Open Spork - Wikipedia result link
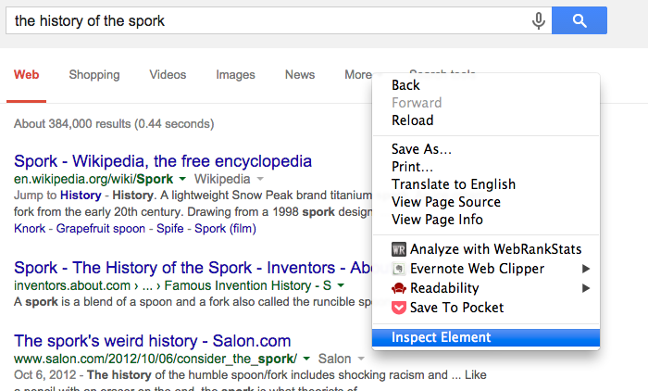 163,161
